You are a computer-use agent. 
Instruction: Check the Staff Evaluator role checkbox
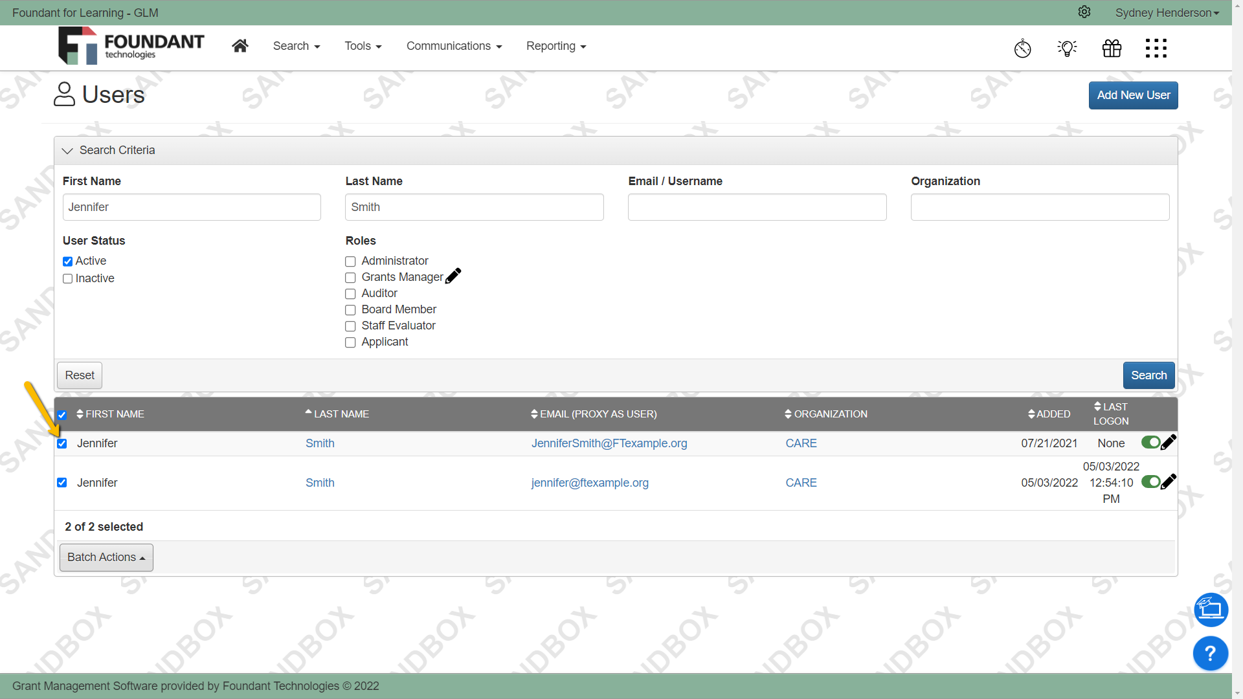point(350,326)
